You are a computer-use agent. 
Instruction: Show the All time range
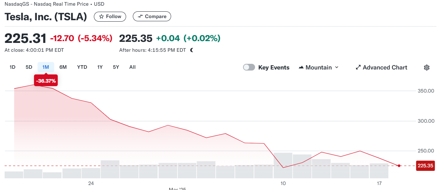[x=132, y=67]
